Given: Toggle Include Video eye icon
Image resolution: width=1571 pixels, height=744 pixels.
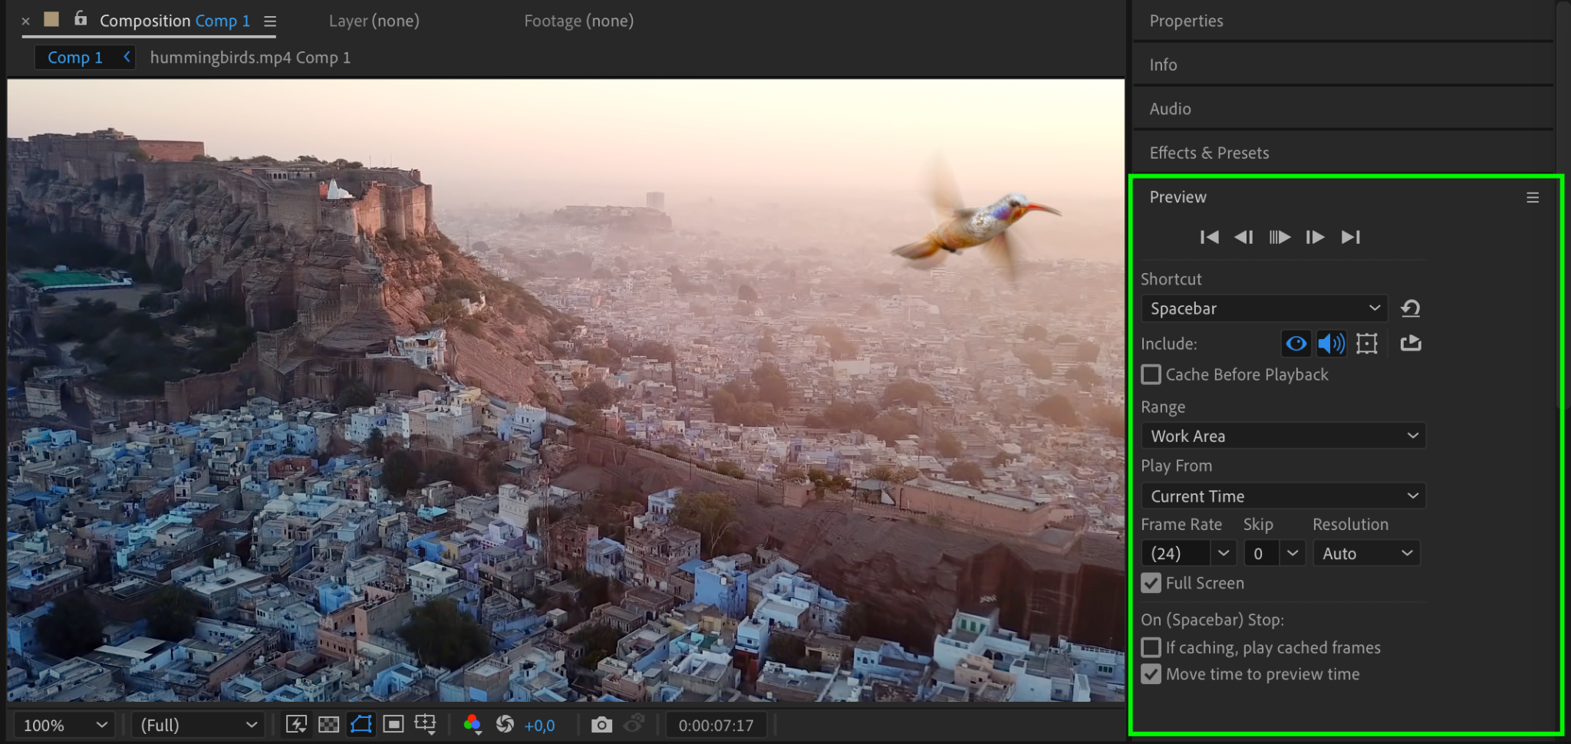Looking at the screenshot, I should click(1296, 344).
